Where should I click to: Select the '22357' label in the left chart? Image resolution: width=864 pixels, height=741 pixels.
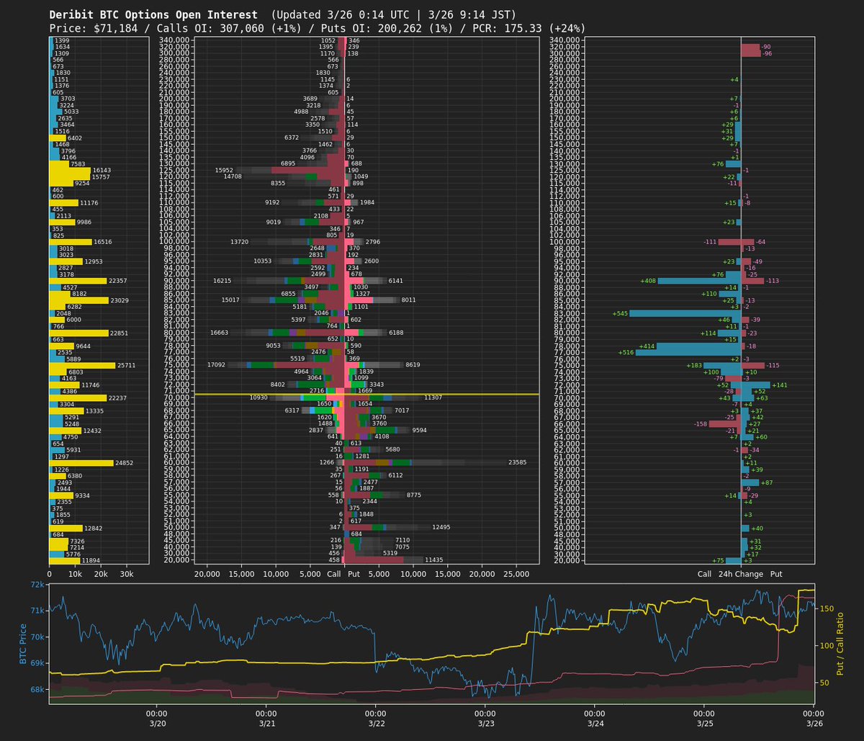118,281
